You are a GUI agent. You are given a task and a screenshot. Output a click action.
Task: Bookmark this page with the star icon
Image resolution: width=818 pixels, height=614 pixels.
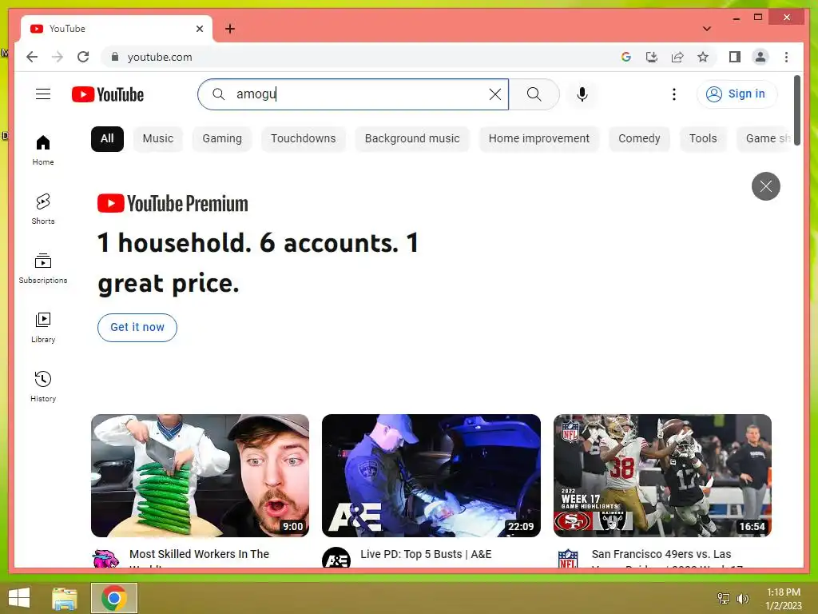[703, 57]
